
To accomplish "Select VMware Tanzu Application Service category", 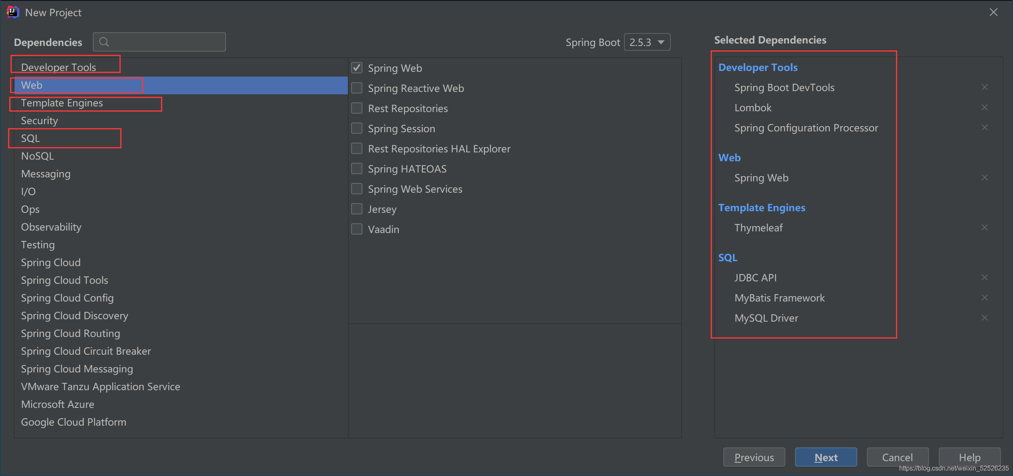I will 181,387.
